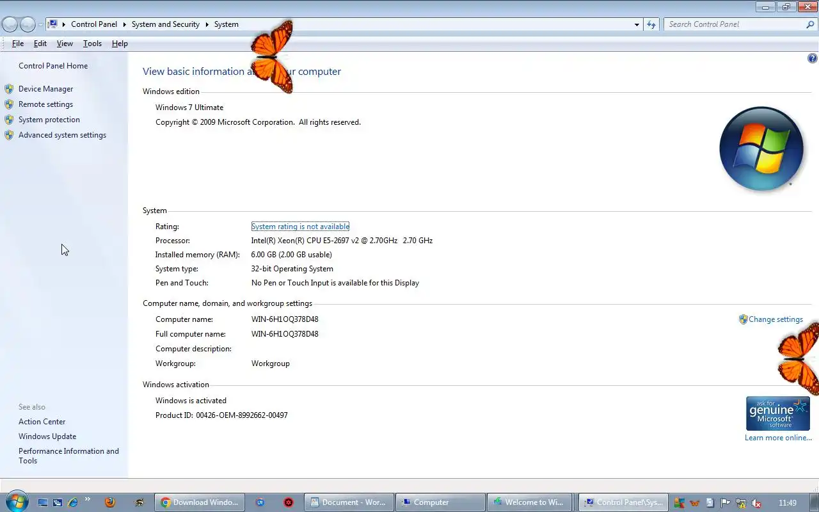The height and width of the screenshot is (512, 819).
Task: Click the Control Panel\Sys... taskbar button
Action: point(624,502)
